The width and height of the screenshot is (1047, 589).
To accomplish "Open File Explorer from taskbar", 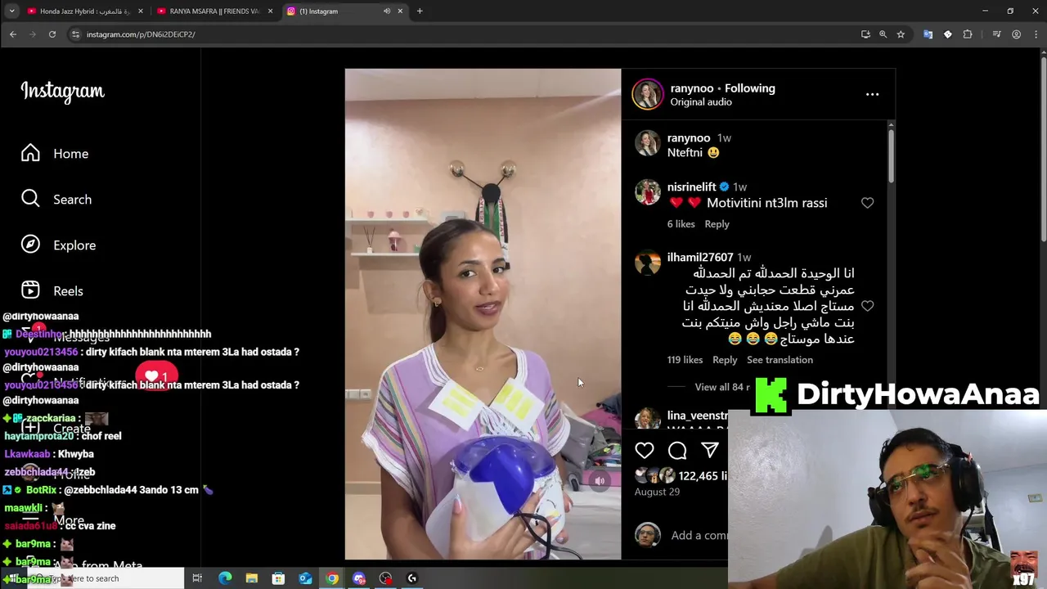I will 252,578.
